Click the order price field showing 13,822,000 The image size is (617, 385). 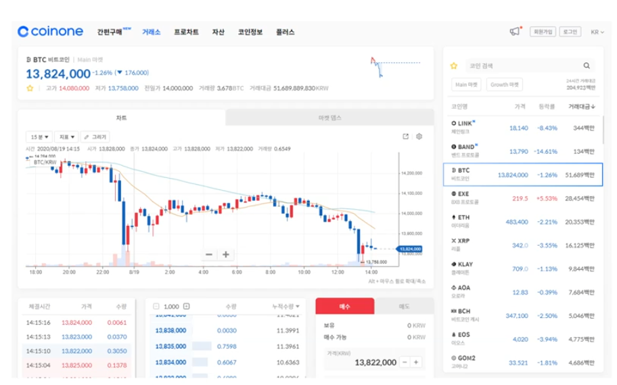pyautogui.click(x=375, y=362)
